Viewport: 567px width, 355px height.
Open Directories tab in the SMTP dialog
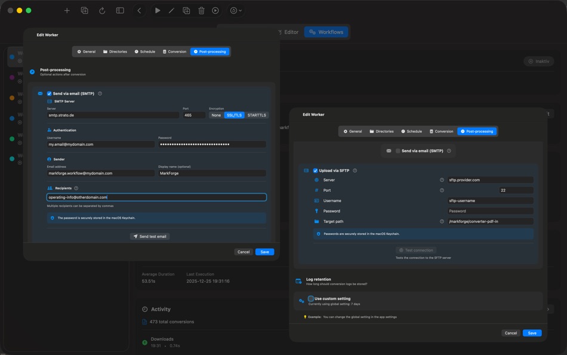(115, 51)
